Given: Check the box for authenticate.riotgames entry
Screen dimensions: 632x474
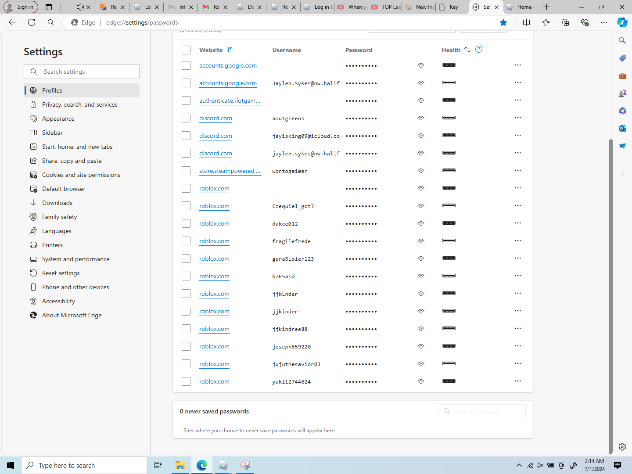Looking at the screenshot, I should click(186, 101).
